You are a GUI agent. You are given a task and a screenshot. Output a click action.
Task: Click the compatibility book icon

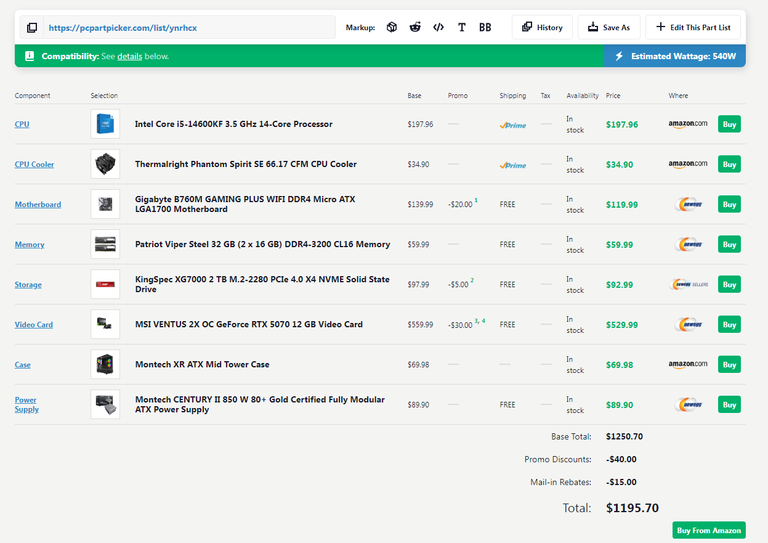pos(30,56)
